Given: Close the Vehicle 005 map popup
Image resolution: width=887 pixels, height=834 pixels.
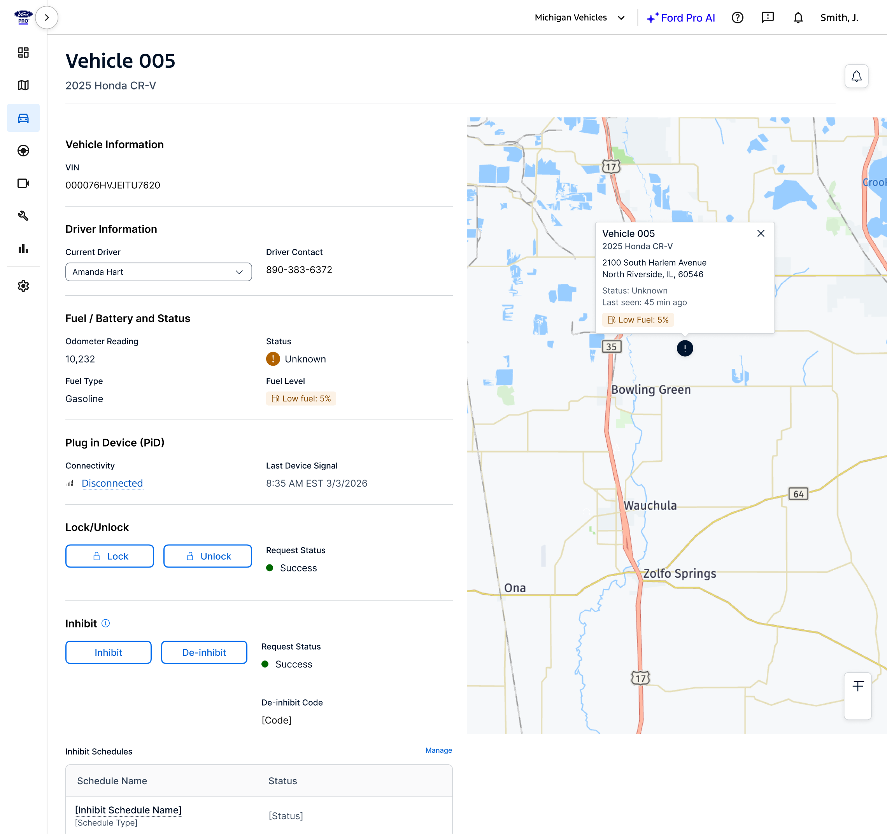Looking at the screenshot, I should 761,233.
